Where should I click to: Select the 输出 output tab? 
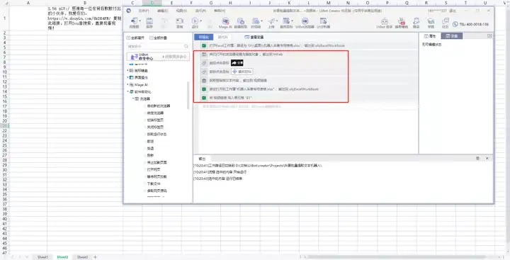[x=202, y=159]
